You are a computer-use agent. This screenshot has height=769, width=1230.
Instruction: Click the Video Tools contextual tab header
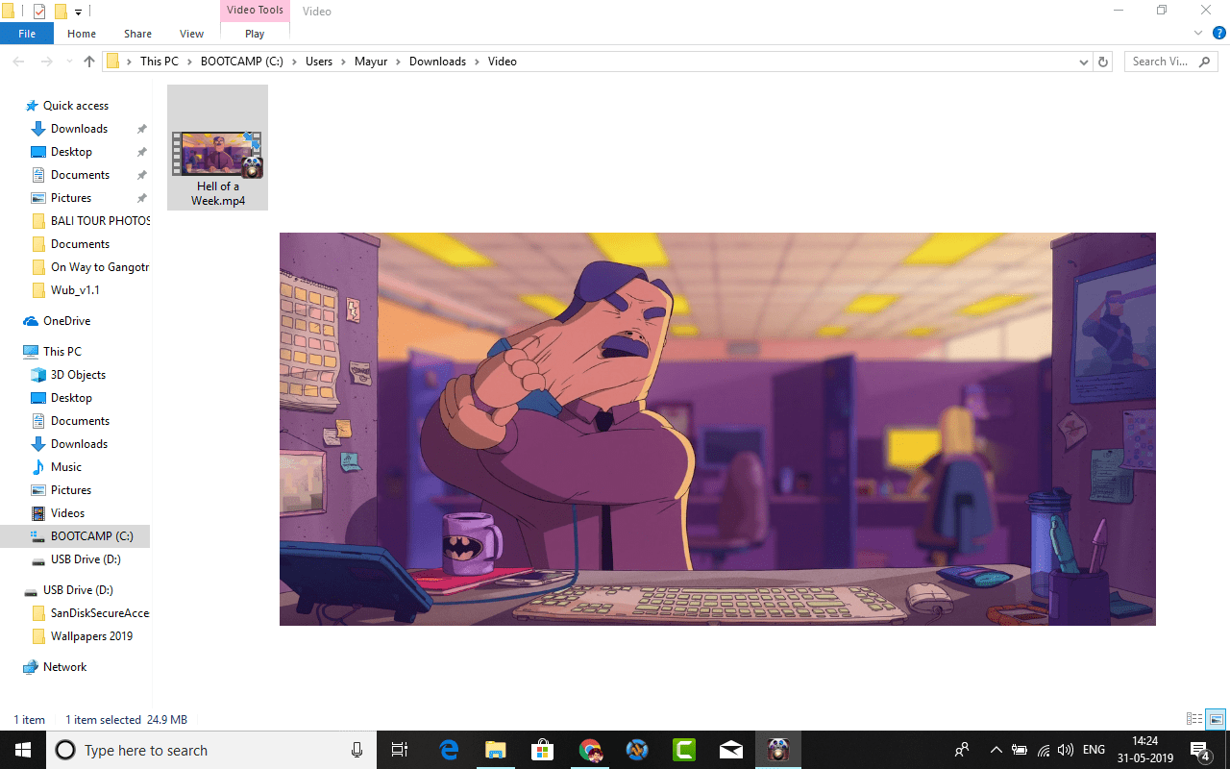pos(255,11)
